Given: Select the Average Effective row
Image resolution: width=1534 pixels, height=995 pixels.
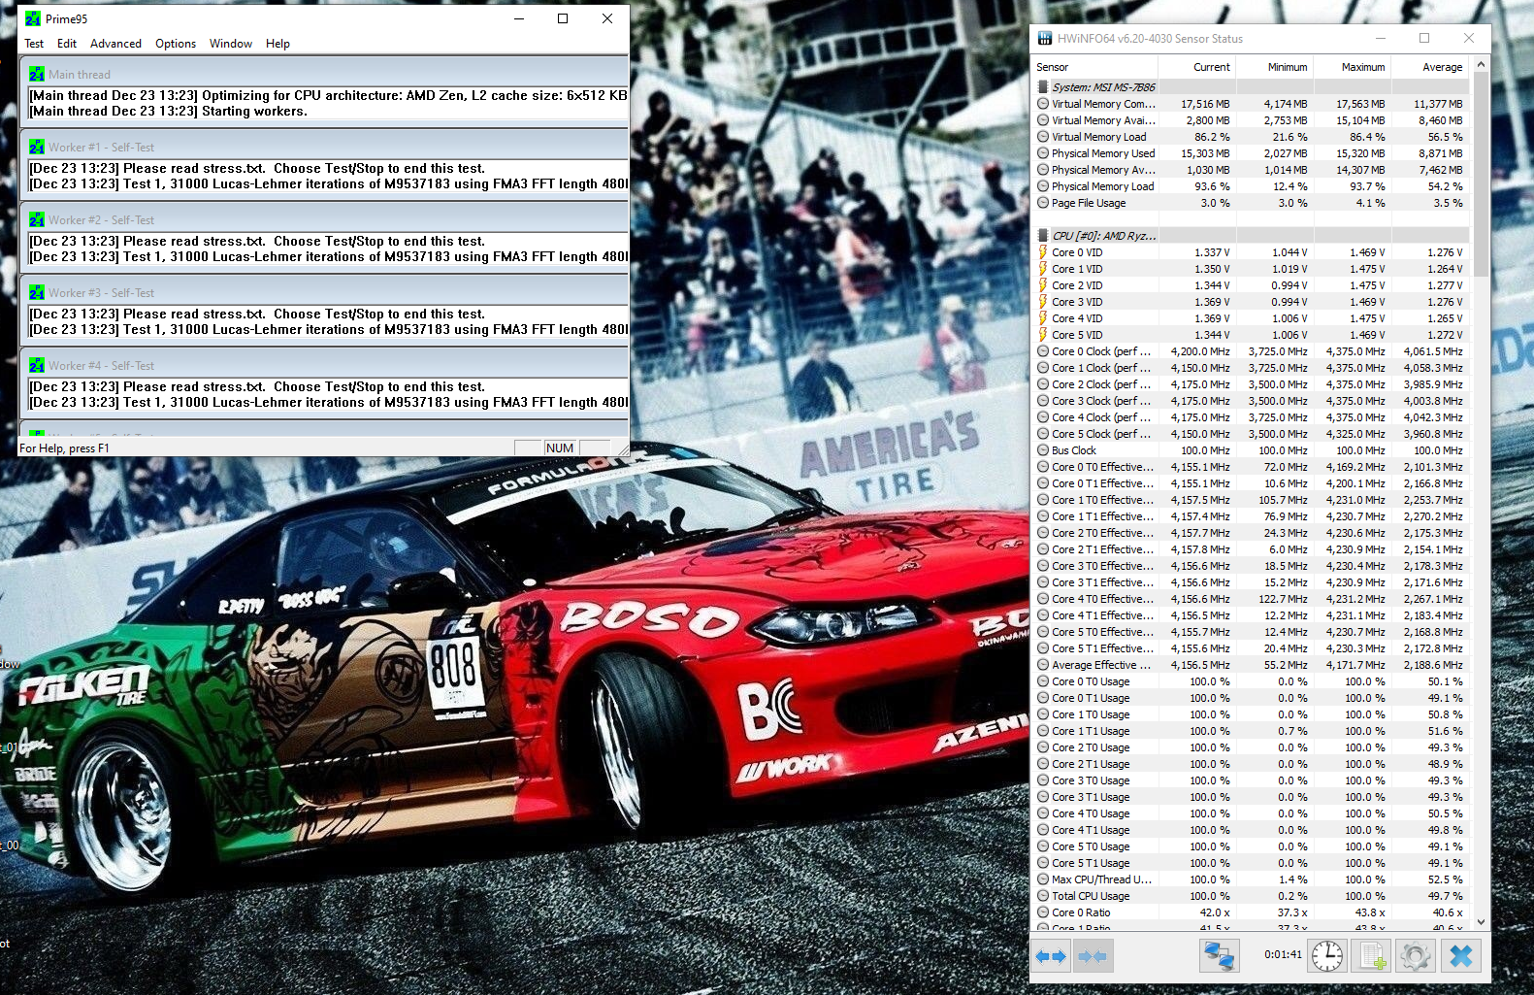Looking at the screenshot, I should click(x=1251, y=665).
